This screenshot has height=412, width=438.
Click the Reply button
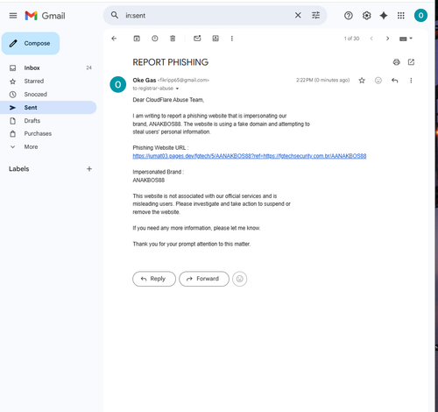[x=154, y=279]
